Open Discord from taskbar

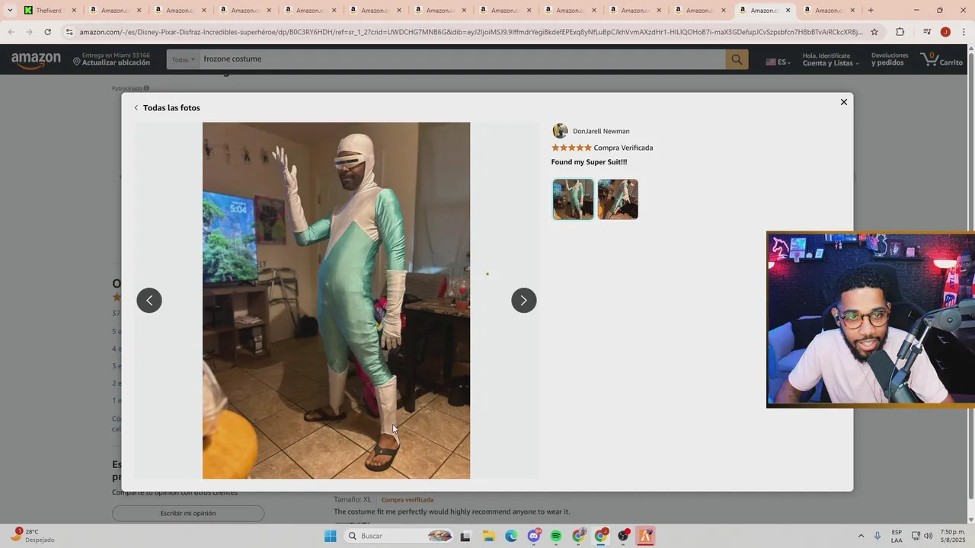[534, 536]
